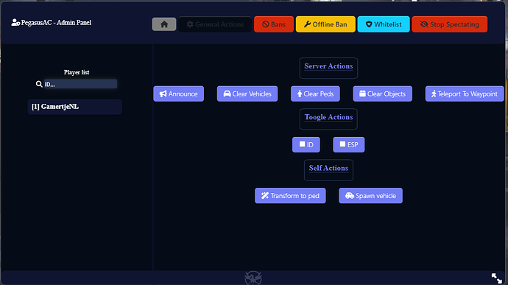508x285 pixels.
Task: Click the Stop Spectating button
Action: 449,24
